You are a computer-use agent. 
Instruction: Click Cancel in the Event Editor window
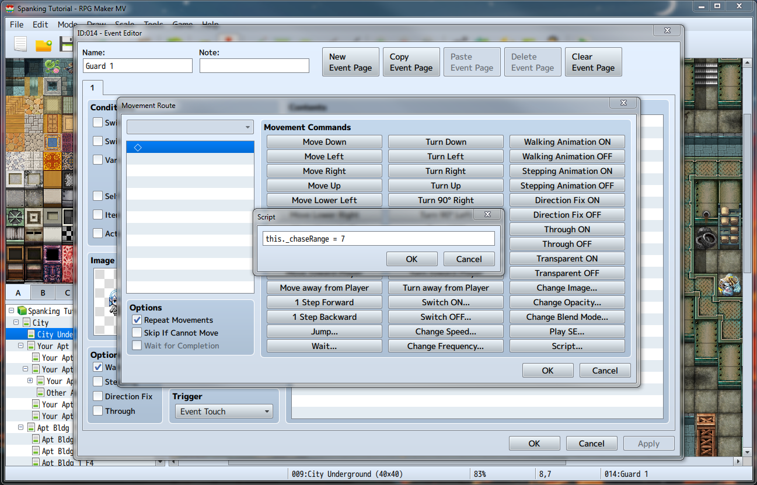click(592, 444)
